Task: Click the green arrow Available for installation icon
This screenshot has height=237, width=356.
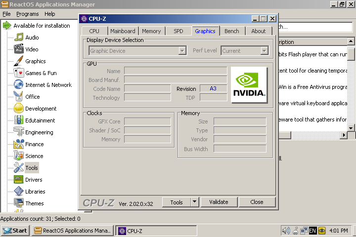Action: click(7, 25)
